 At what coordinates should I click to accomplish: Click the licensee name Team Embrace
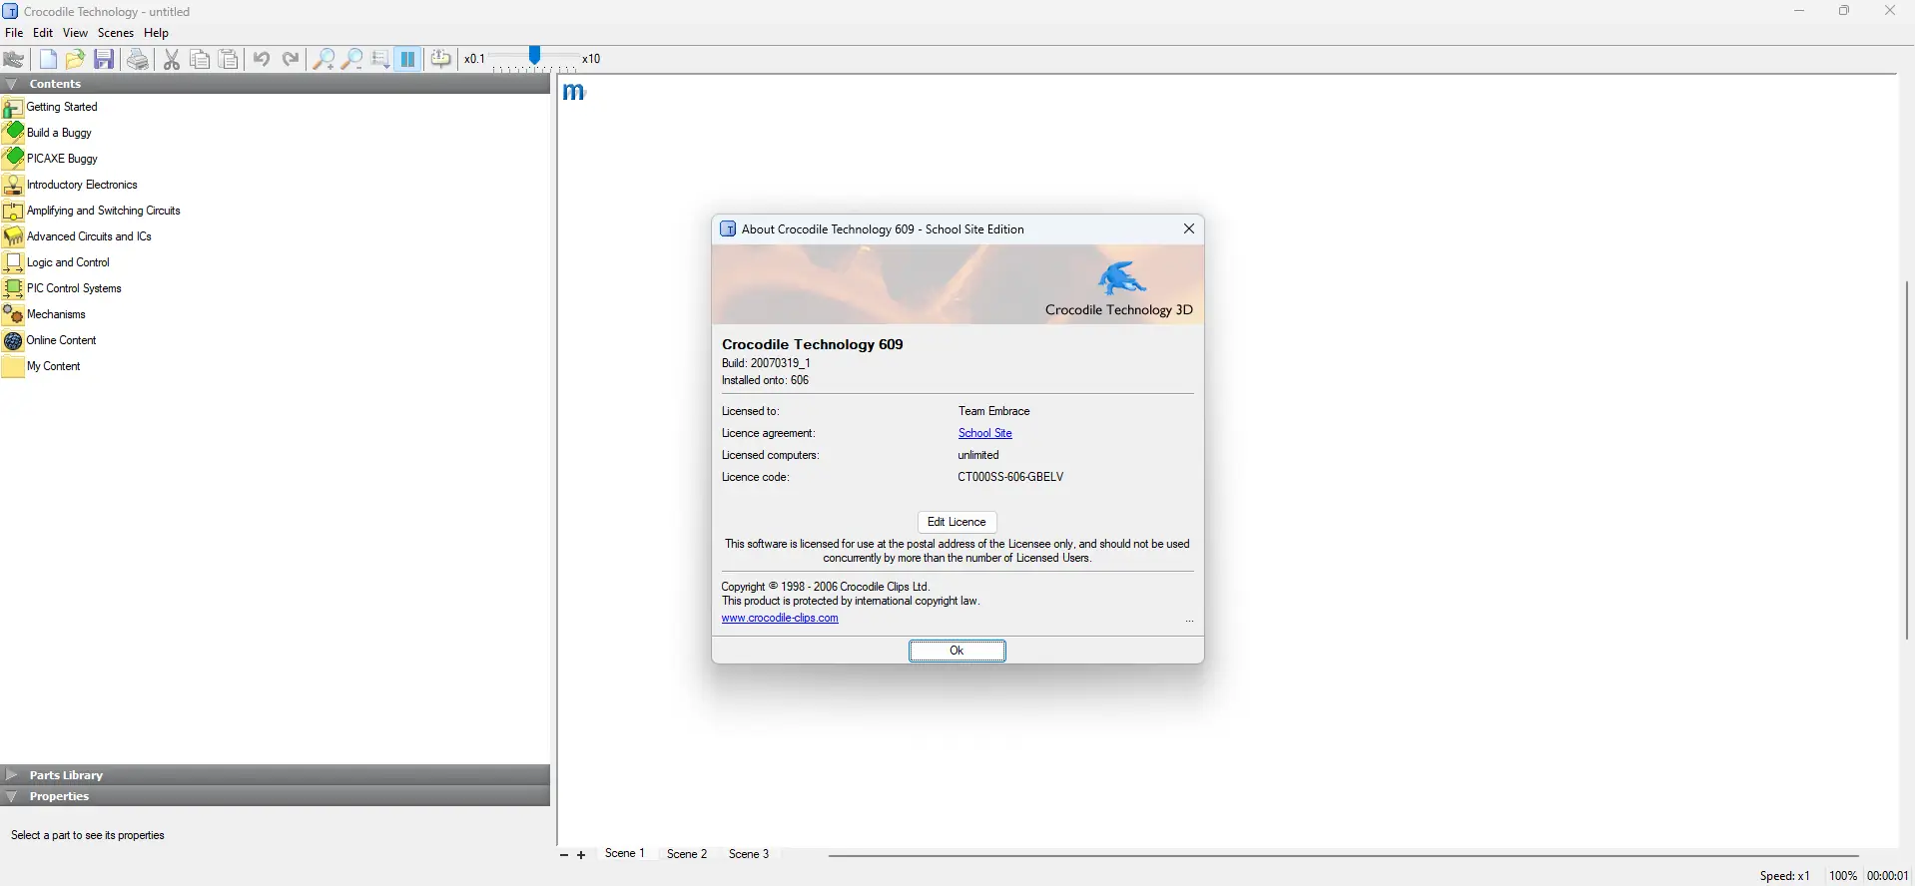[x=993, y=411]
